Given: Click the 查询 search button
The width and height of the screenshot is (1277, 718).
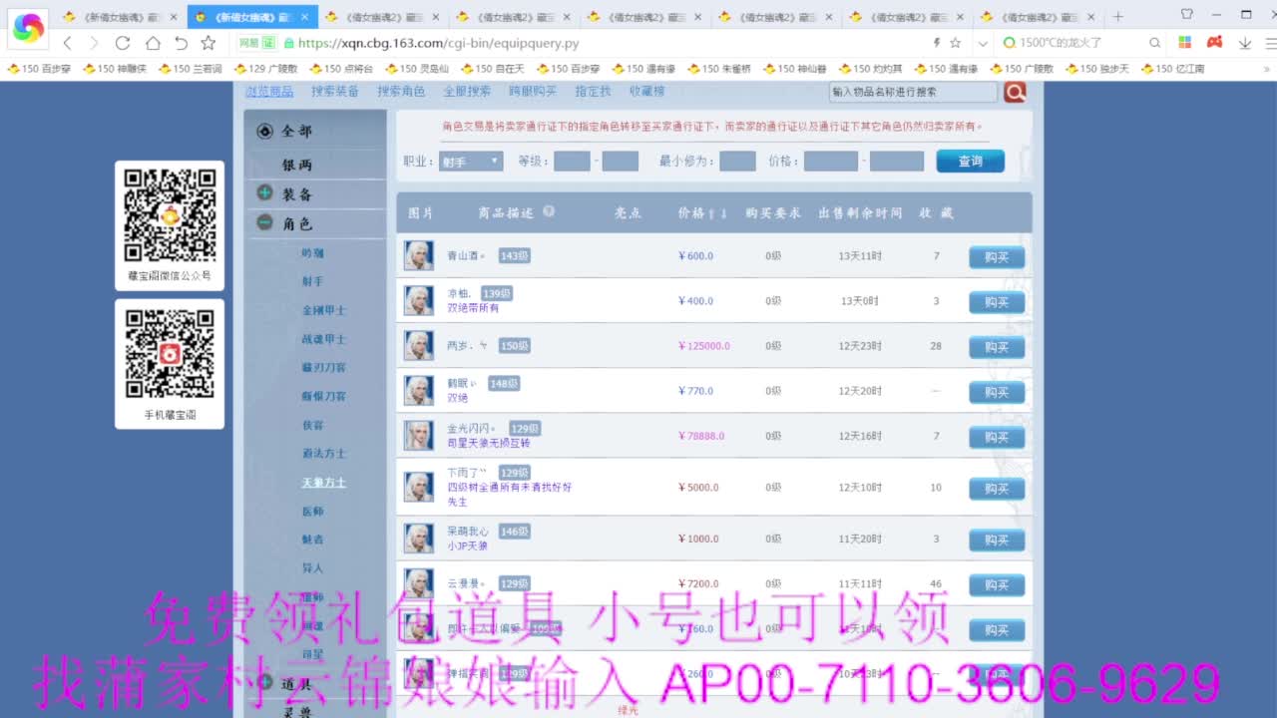Looking at the screenshot, I should click(969, 161).
